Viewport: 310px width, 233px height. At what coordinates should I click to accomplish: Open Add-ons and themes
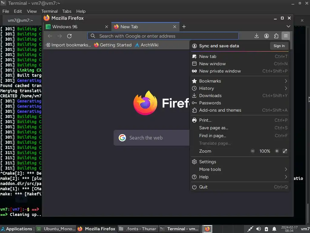click(240, 110)
